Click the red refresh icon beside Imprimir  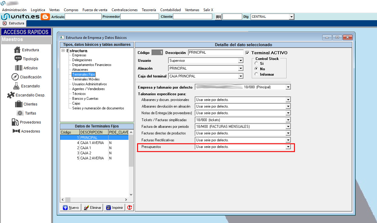coord(130,208)
